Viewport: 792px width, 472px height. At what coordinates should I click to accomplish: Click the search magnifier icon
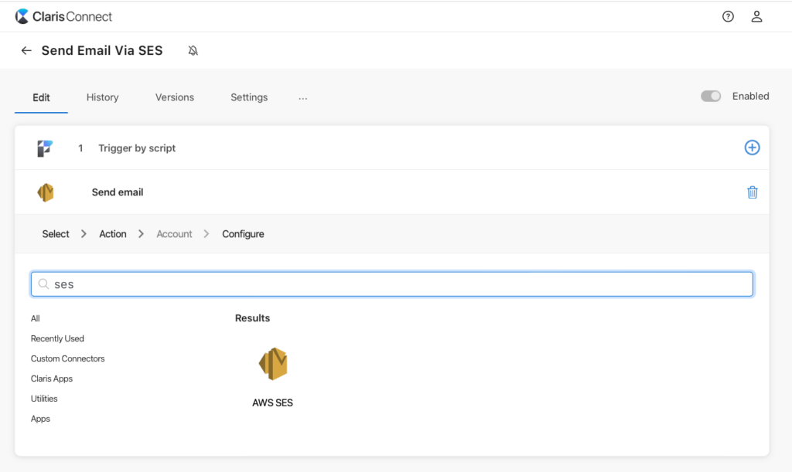tap(43, 284)
